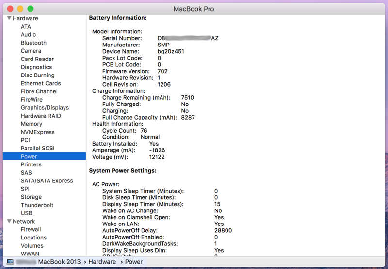The height and width of the screenshot is (269, 388).
Task: Minimize window with yellow button
Action: tap(20, 9)
